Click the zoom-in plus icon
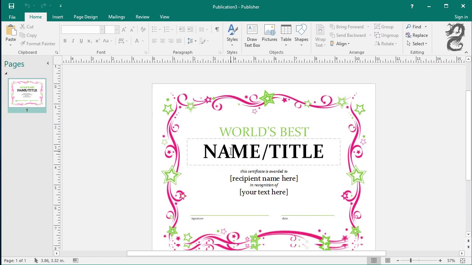 [x=440, y=261]
